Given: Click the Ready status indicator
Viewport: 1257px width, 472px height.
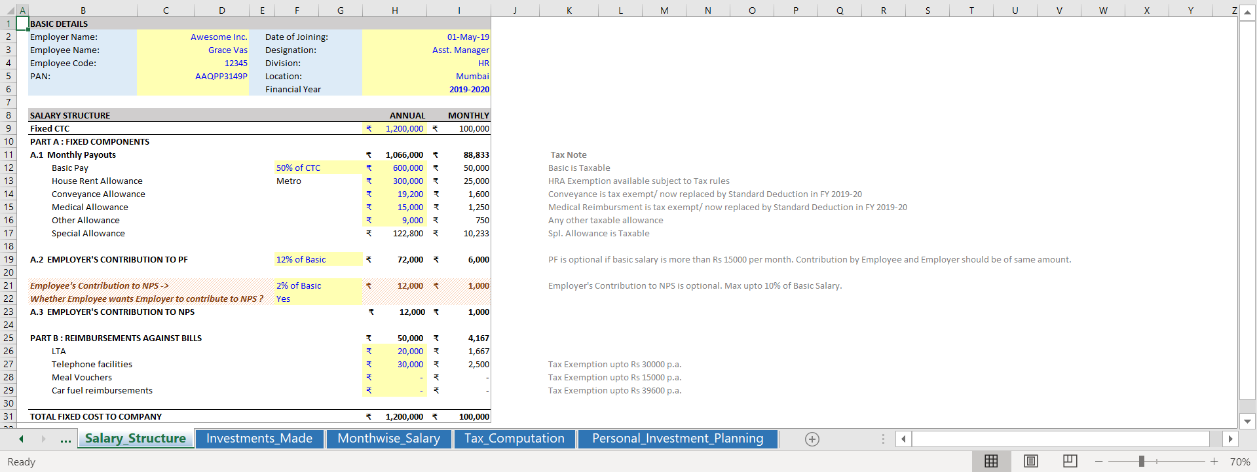Looking at the screenshot, I should [x=22, y=462].
